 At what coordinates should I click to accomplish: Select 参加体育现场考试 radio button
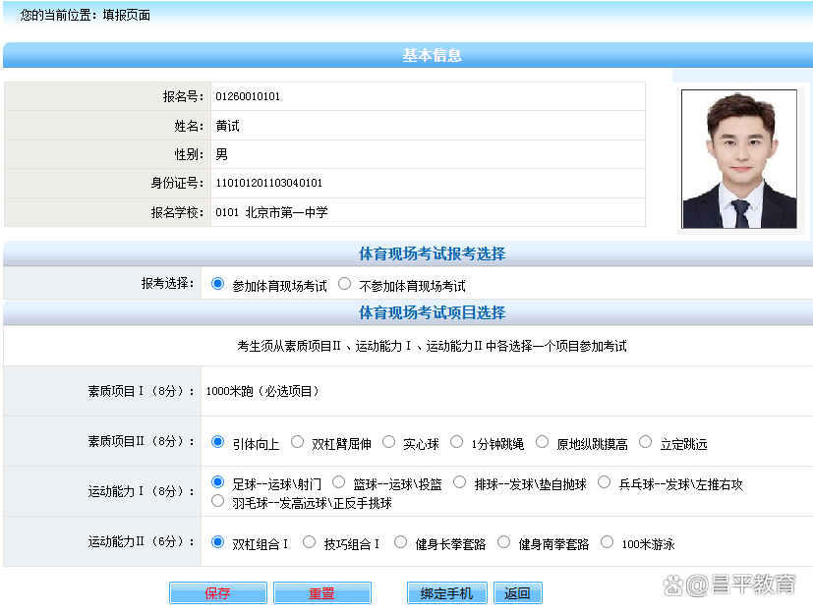click(218, 285)
